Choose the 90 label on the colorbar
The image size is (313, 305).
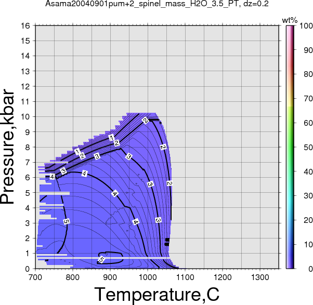tap(308, 50)
